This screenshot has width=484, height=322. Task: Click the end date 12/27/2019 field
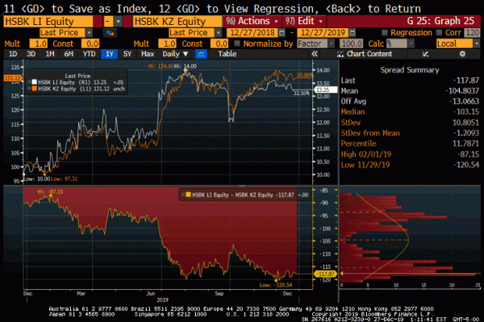click(323, 33)
